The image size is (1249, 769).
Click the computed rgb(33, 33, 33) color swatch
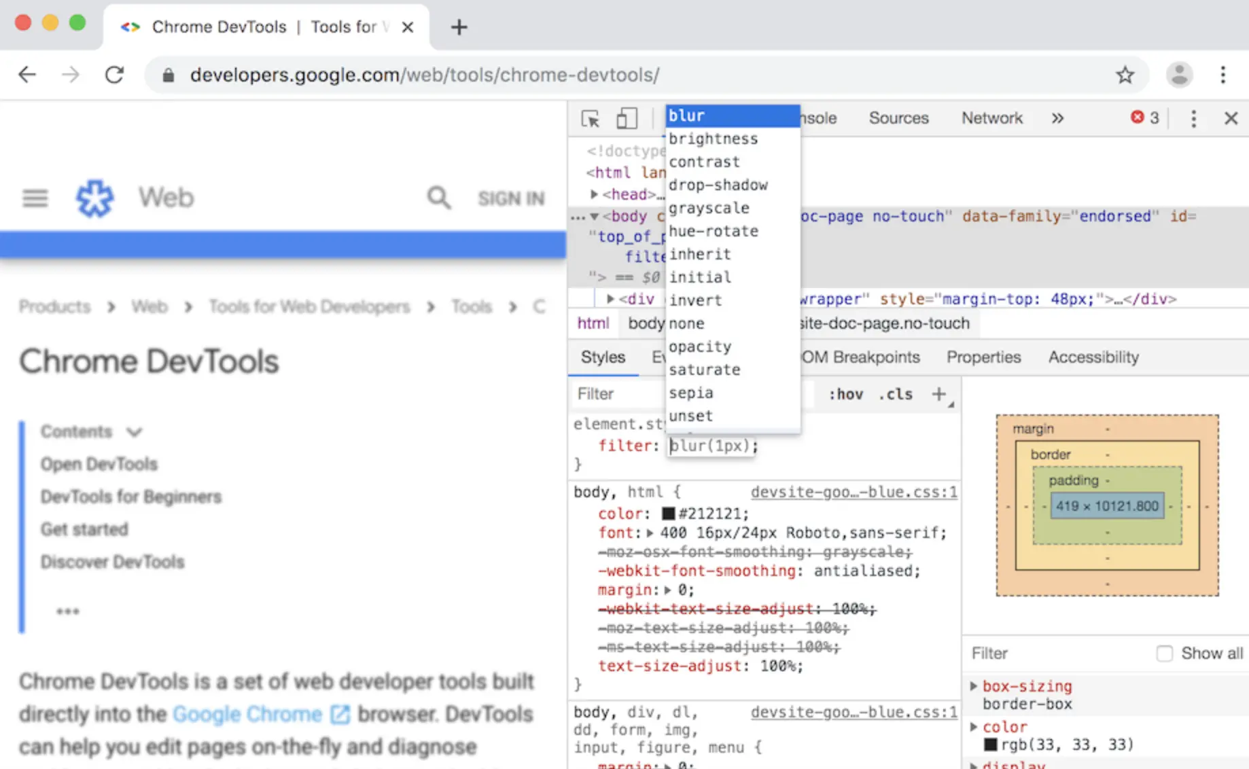[x=991, y=745]
